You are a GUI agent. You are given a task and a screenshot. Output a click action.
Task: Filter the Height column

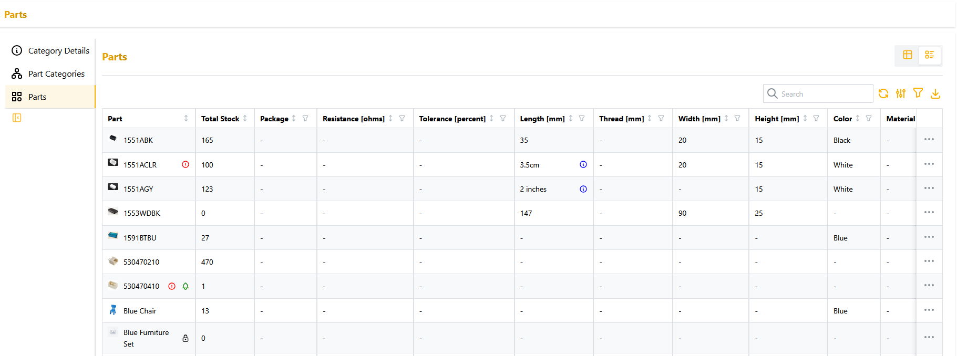816,118
